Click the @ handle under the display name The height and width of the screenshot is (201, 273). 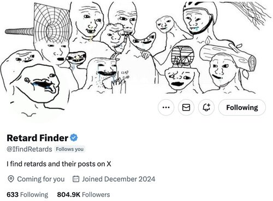coord(29,149)
